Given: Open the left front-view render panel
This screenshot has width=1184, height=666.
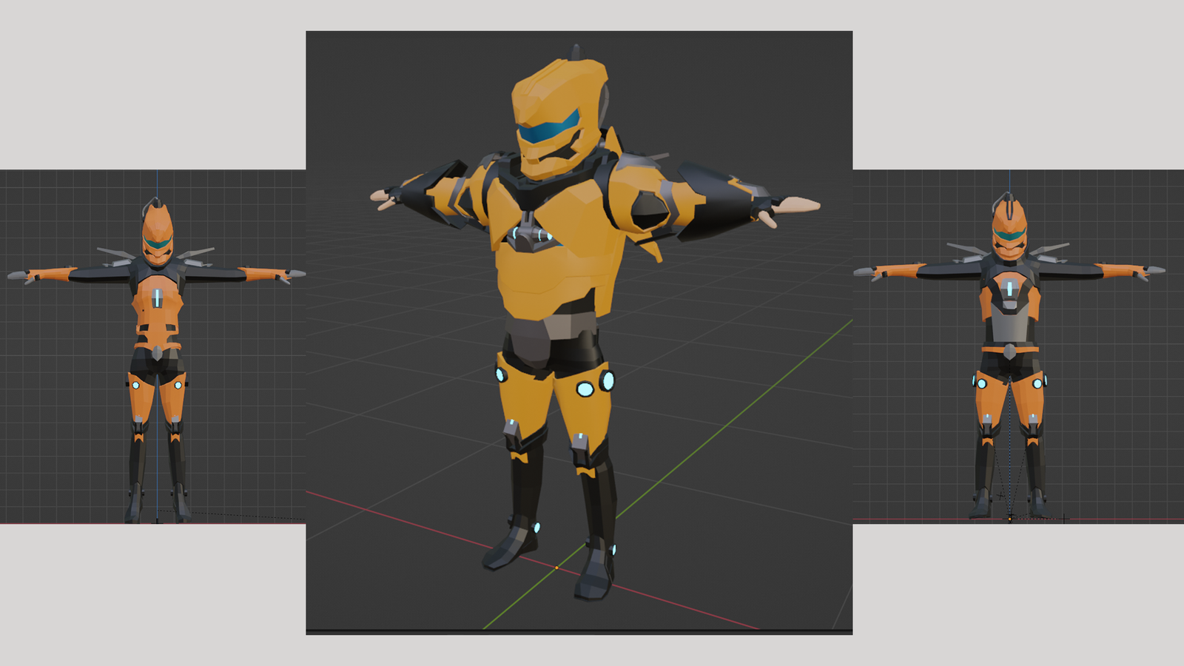Looking at the screenshot, I should [152, 346].
